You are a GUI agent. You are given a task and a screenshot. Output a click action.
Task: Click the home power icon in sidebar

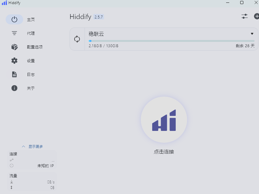(14, 19)
